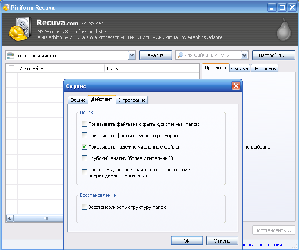Select the 'Просмотр' tab in the main window

coord(215,68)
